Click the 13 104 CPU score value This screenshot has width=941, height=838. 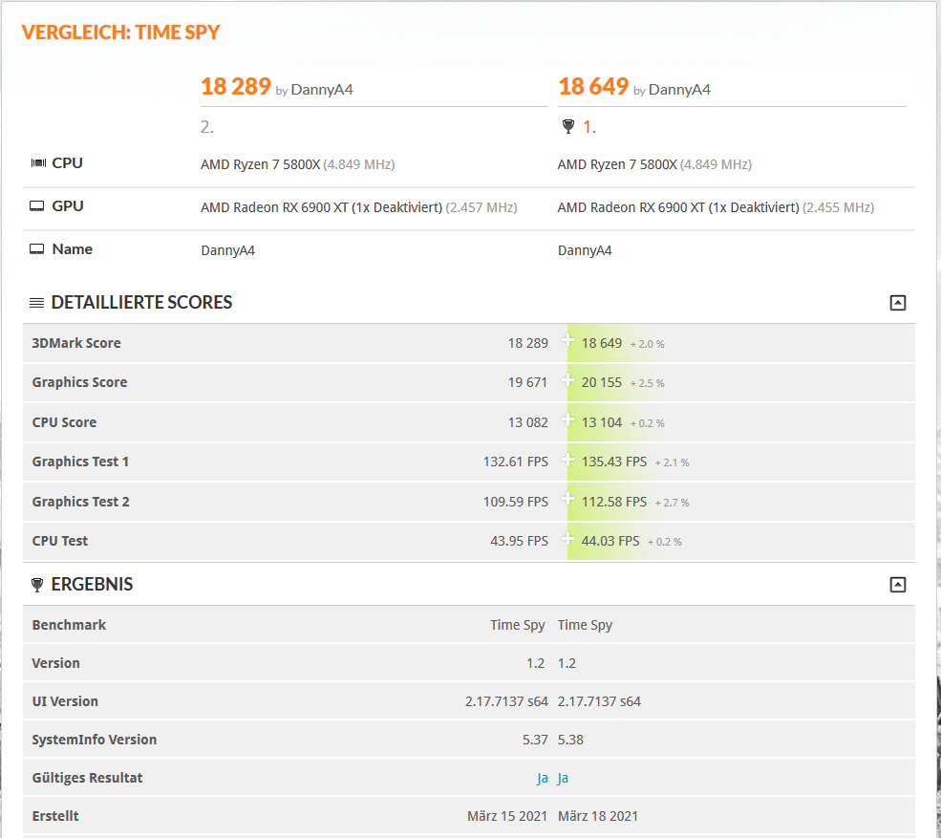click(x=601, y=422)
